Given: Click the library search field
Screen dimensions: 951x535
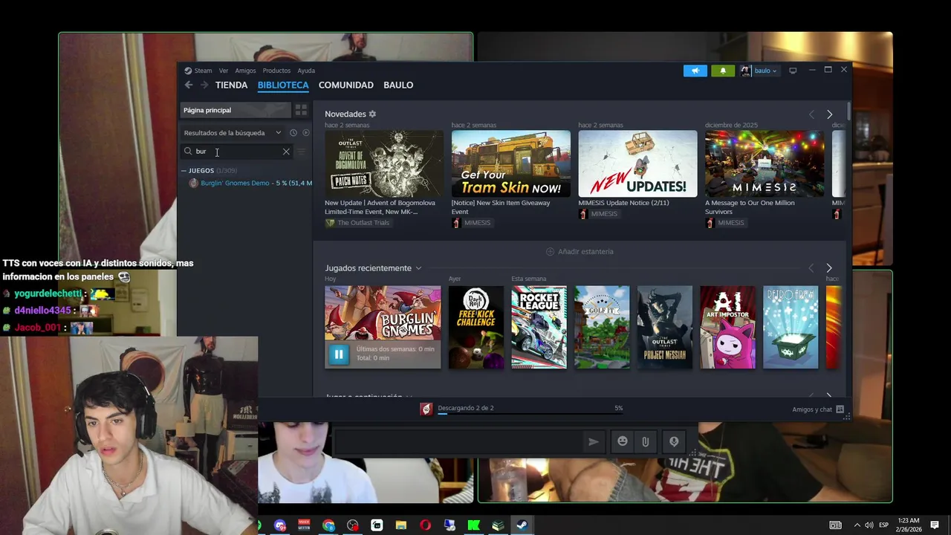Looking at the screenshot, I should tap(237, 152).
